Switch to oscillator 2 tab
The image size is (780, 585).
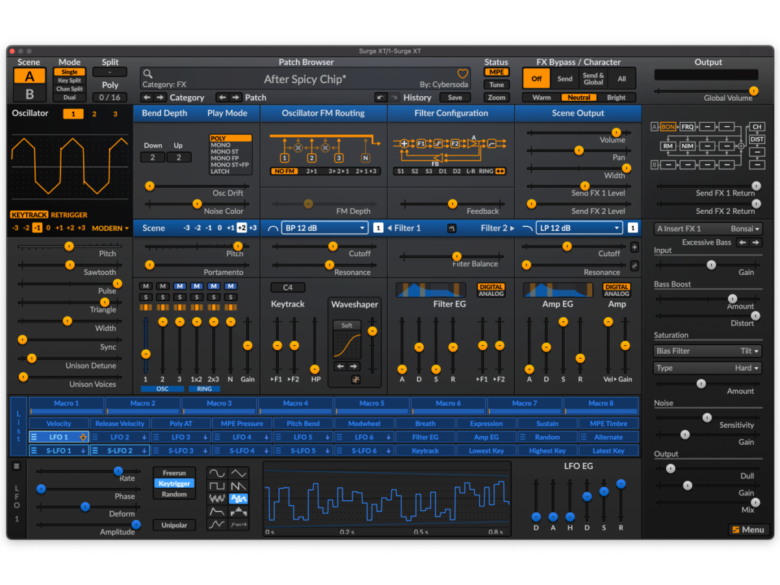coord(94,114)
